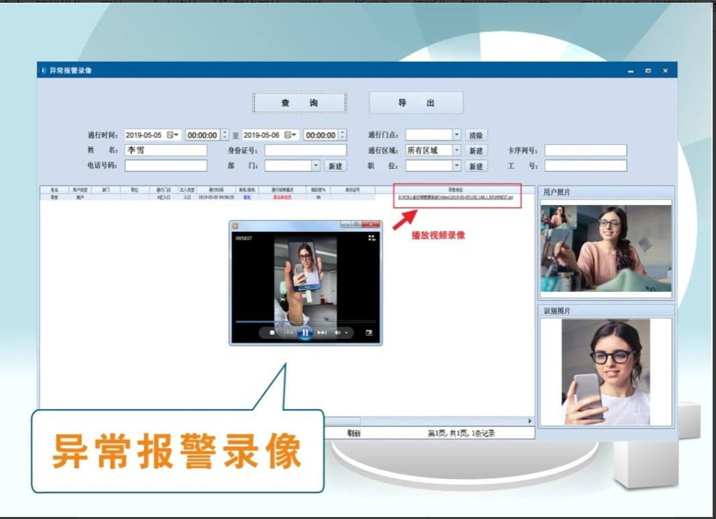Skip to next track in video player
The width and height of the screenshot is (716, 519).
[x=322, y=333]
